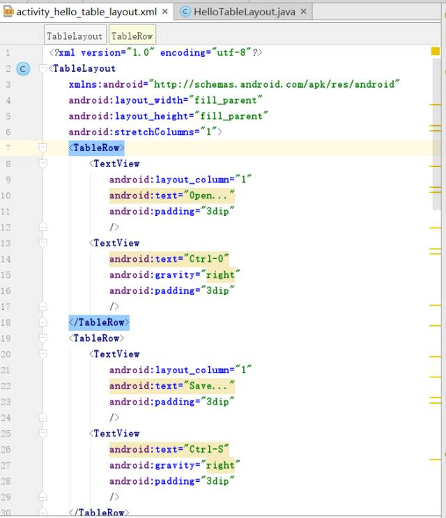This screenshot has height=518, width=446.
Task: Click android:padding="3dip" on line 23
Action: [x=172, y=402]
